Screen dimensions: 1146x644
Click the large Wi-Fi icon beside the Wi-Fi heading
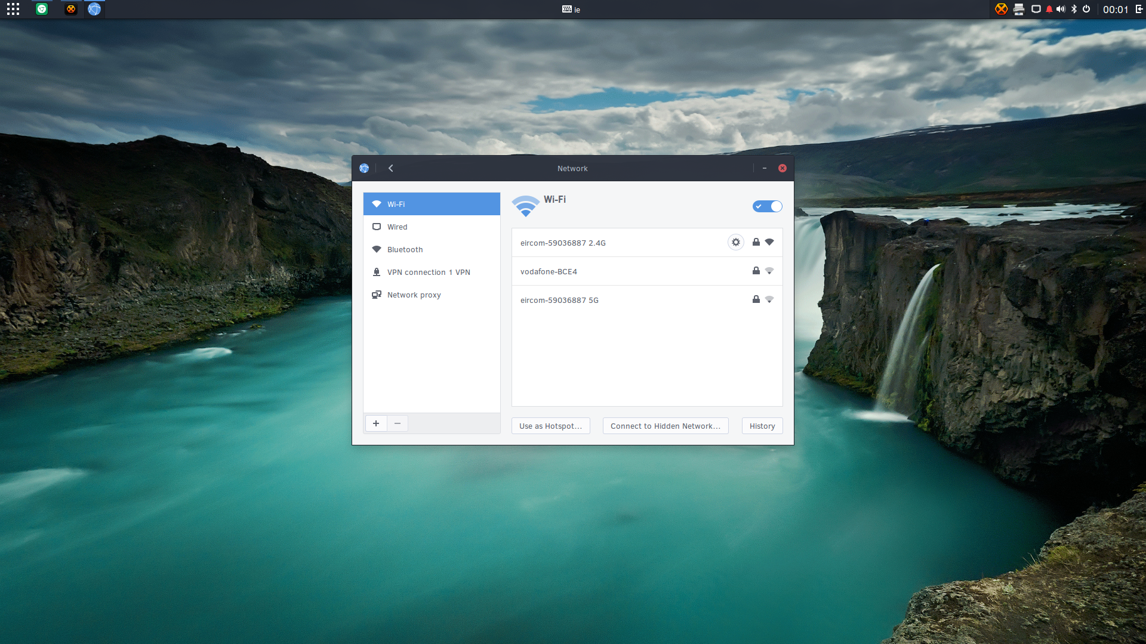click(x=526, y=206)
